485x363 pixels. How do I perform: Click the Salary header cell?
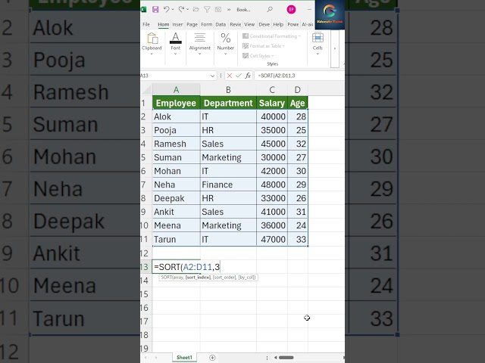(x=272, y=103)
